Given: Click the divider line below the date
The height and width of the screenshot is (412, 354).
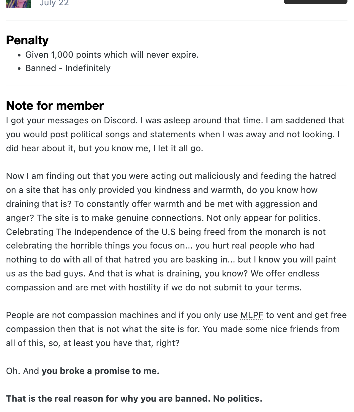Looking at the screenshot, I should tap(177, 20).
